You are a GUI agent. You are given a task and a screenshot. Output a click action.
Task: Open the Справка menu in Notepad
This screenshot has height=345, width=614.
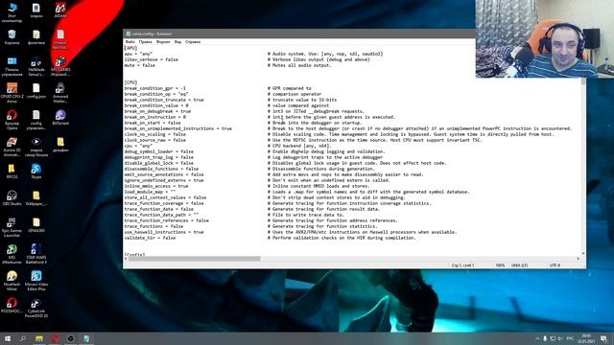click(x=193, y=41)
